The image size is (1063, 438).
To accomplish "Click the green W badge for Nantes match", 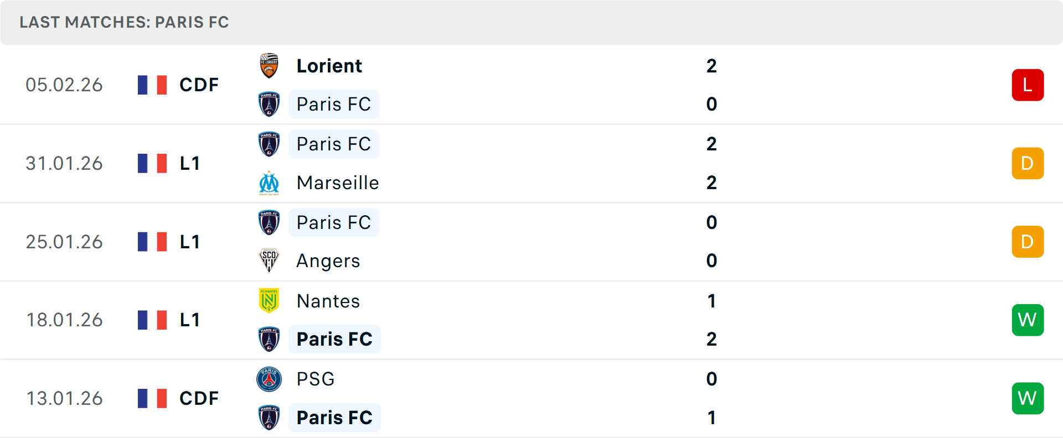I will 1028,320.
